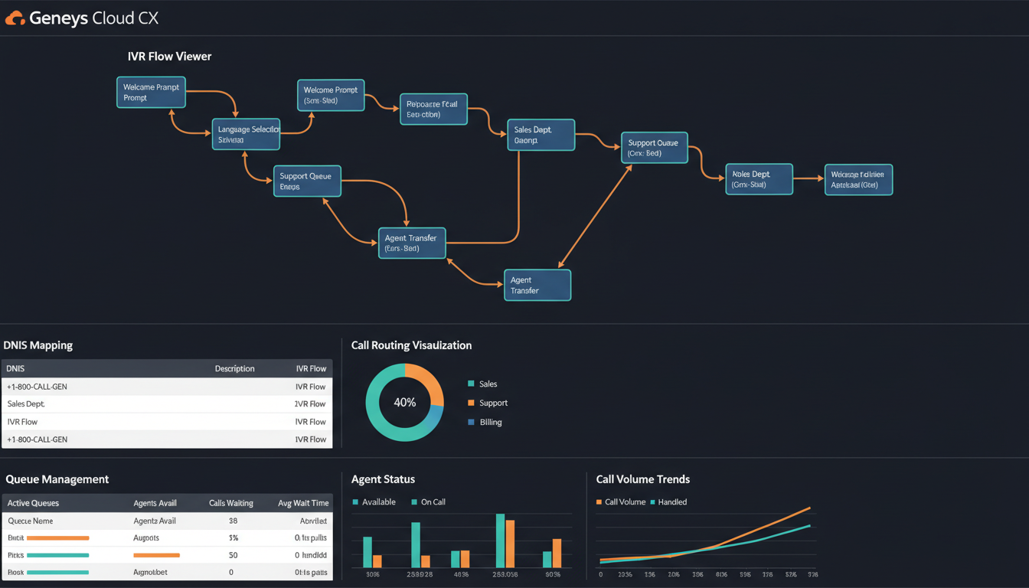1029x588 pixels.
Task: Click the teal progress bar in the Bosk row
Action: [x=58, y=572]
